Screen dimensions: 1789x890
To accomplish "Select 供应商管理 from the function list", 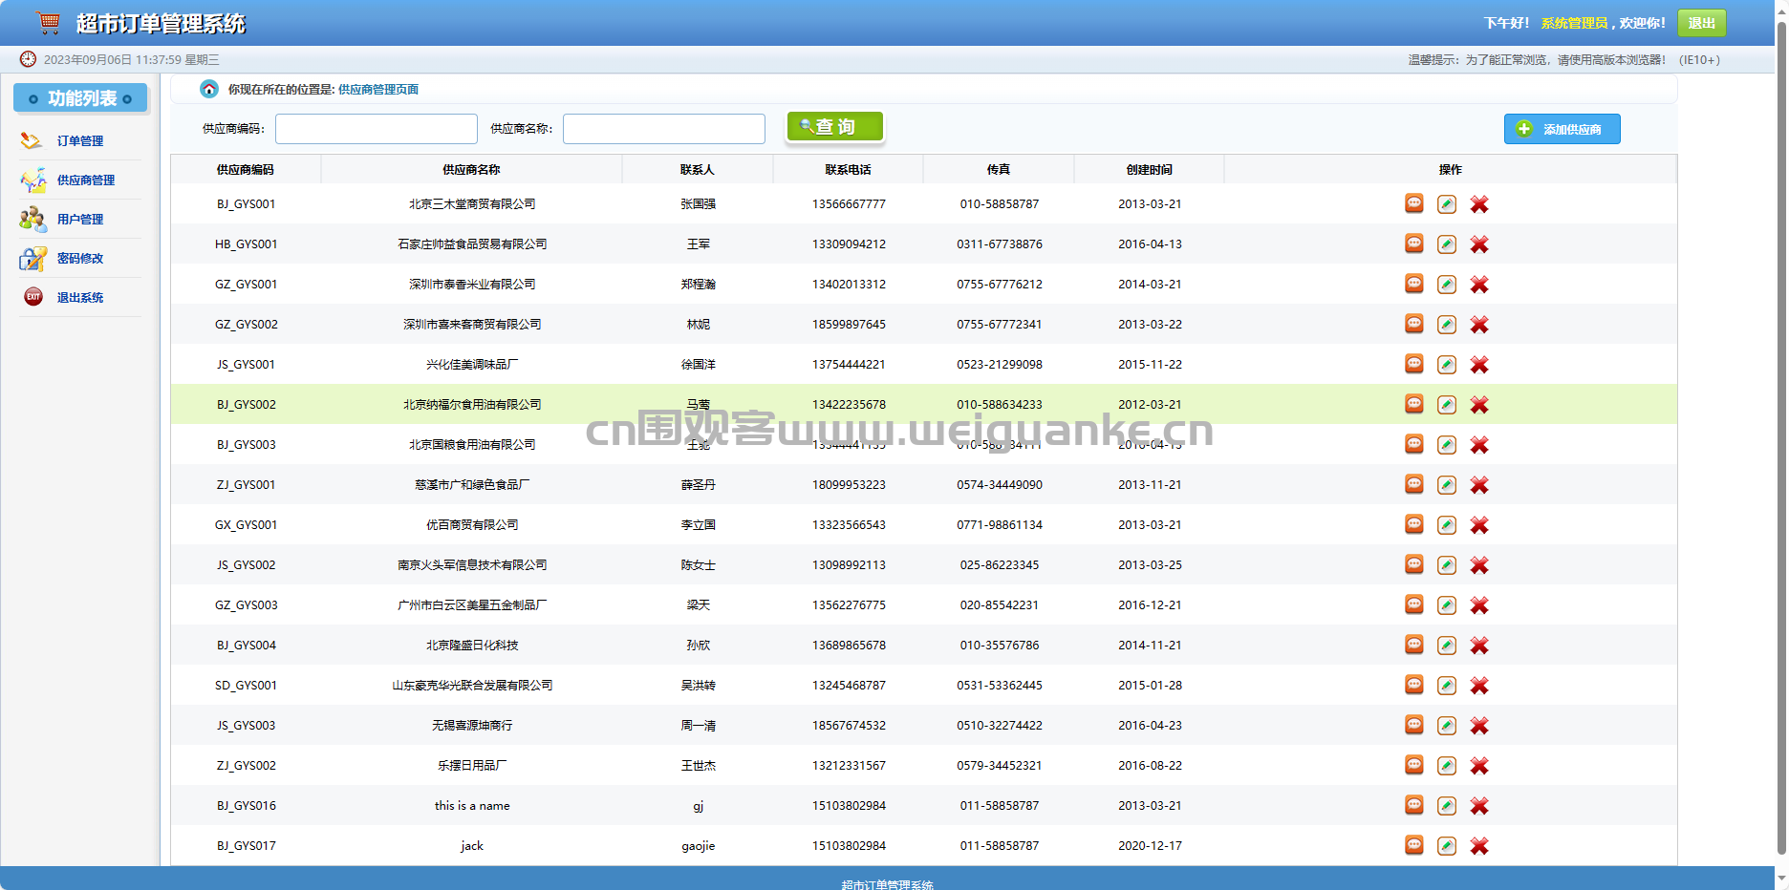I will (85, 180).
